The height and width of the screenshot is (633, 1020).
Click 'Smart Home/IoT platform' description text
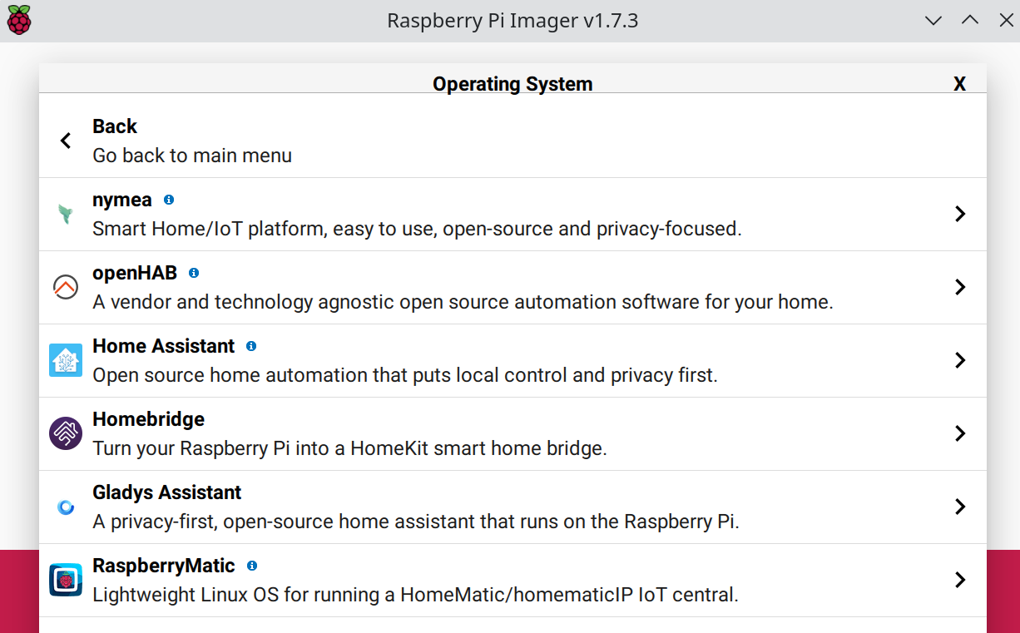click(417, 229)
